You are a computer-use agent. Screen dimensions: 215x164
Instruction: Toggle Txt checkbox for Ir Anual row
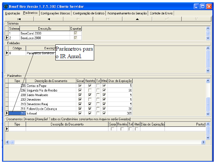point(98,113)
